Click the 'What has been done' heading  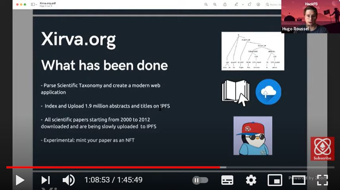(104, 65)
